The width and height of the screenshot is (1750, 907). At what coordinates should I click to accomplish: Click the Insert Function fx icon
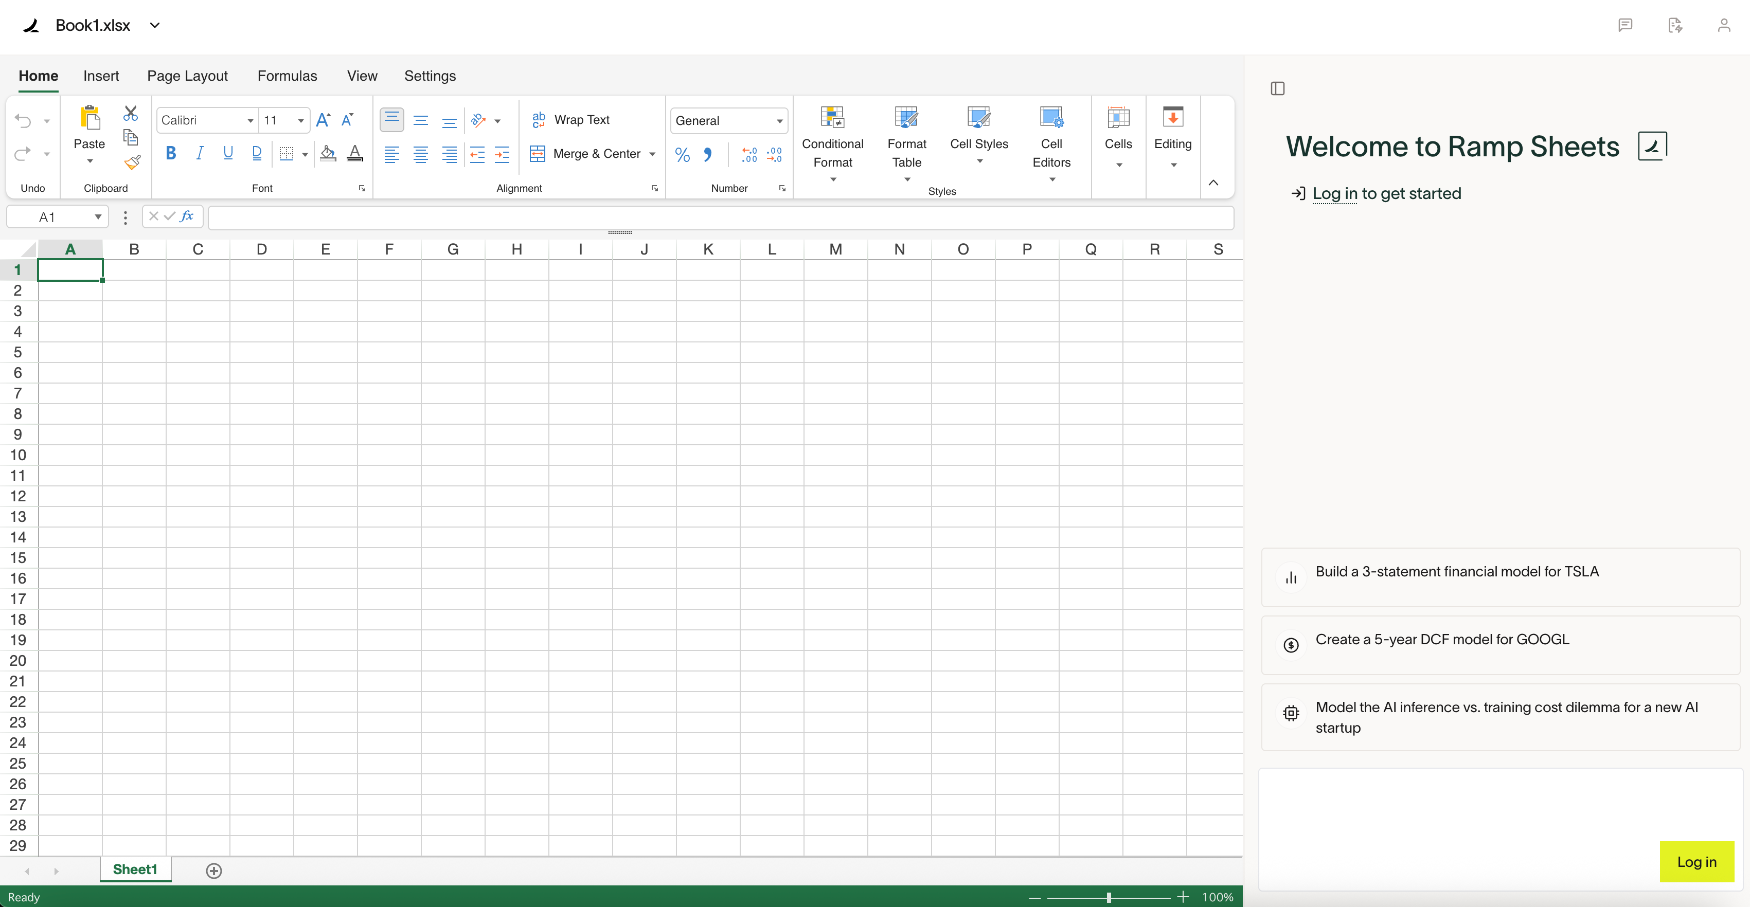(187, 216)
